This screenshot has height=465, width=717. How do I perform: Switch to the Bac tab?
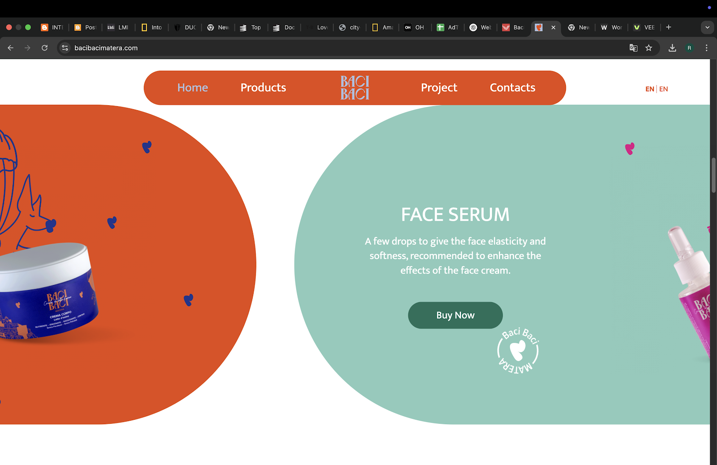[x=514, y=27]
